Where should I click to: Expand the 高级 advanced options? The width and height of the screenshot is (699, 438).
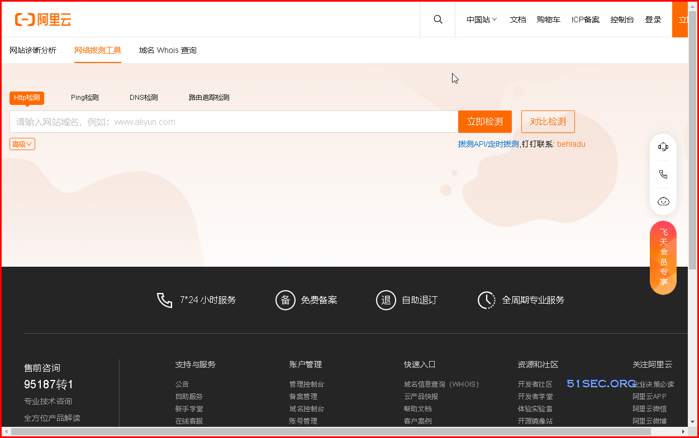pyautogui.click(x=22, y=144)
